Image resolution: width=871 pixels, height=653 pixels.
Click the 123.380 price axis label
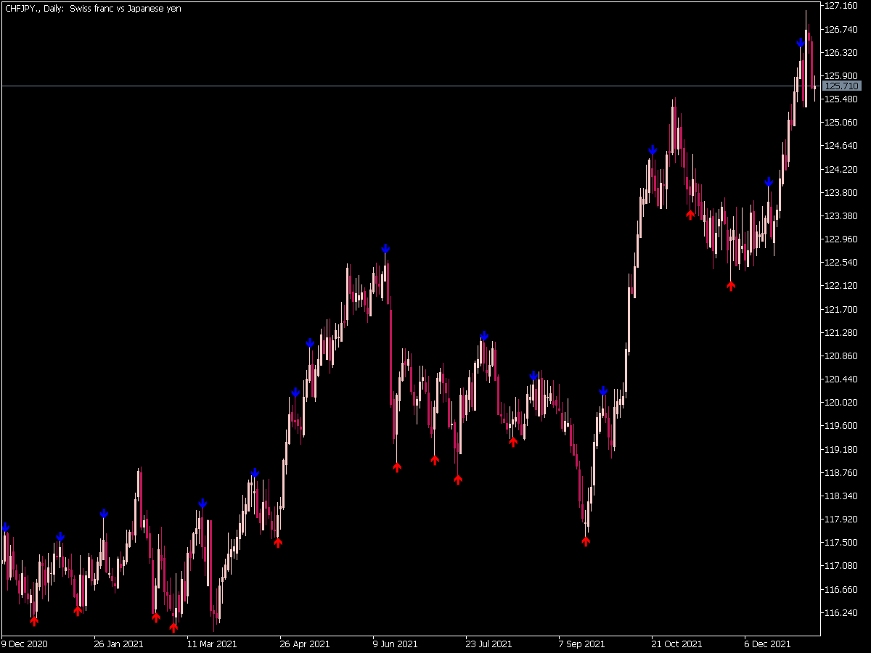coord(842,215)
